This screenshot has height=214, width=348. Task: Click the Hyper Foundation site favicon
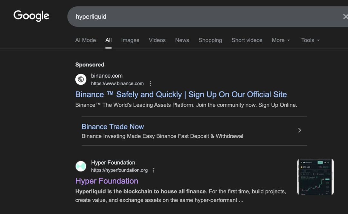click(81, 166)
